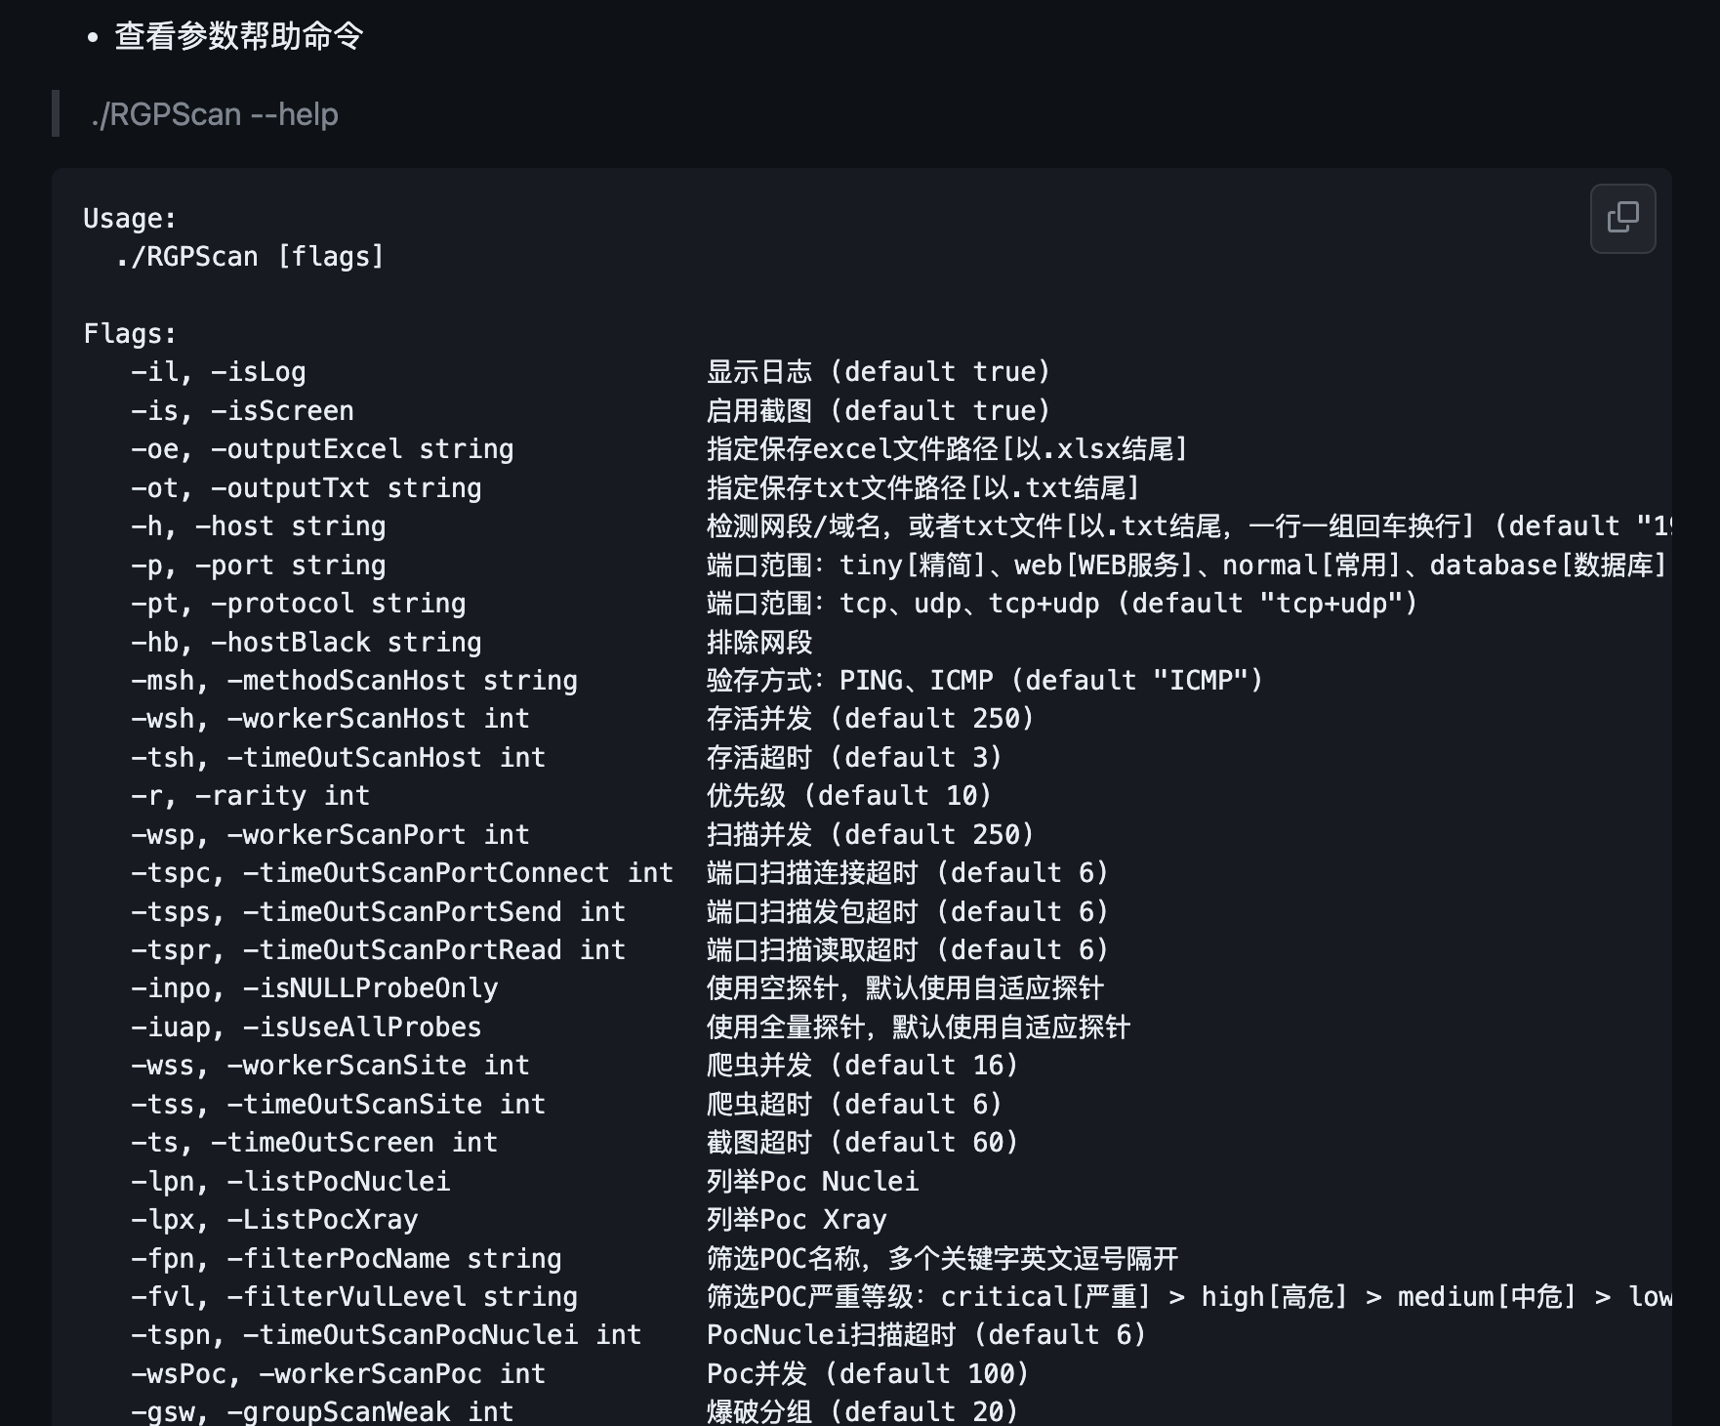Image resolution: width=1720 pixels, height=1426 pixels.
Task: Click the "-tsh, -timeOutScanHost int" flag
Action: click(x=338, y=757)
